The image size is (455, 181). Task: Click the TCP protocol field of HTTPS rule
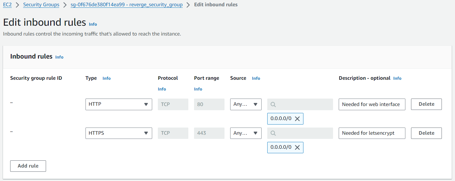coord(173,133)
